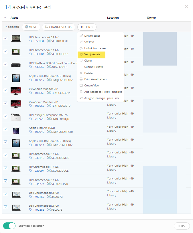Click the Apple iPad Air 16GB thumbnail

pos(16,130)
